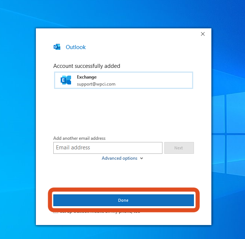Toggle the Outlook Mobile setup checkbox
Image resolution: width=245 pixels, height=239 pixels.
(x=56, y=212)
